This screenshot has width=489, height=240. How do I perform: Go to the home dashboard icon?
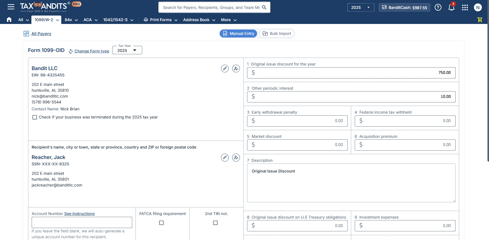click(x=9, y=20)
